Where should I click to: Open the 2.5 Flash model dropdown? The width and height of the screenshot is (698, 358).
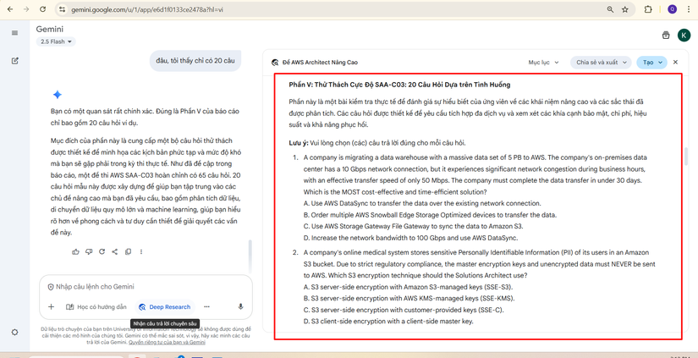tap(56, 41)
